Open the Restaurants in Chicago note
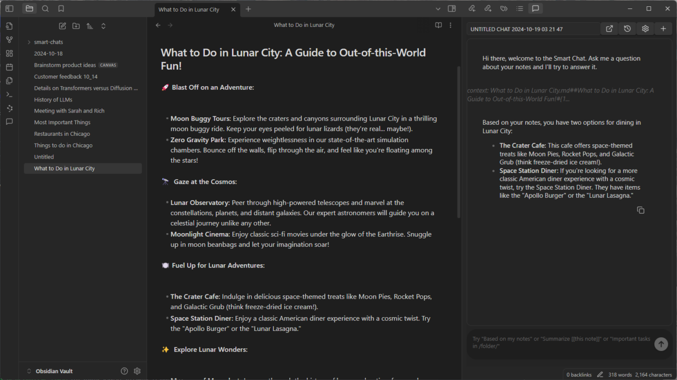Screen dimensions: 677x380 (x=62, y=134)
